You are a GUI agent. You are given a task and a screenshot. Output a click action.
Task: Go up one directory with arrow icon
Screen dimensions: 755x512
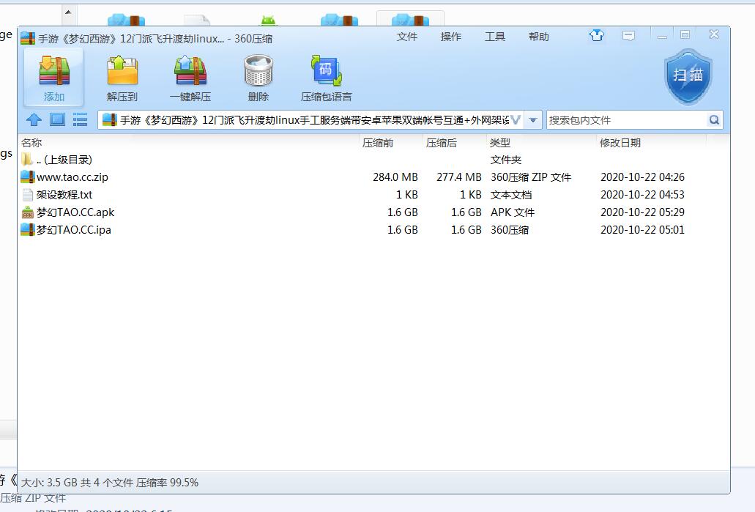click(x=34, y=120)
